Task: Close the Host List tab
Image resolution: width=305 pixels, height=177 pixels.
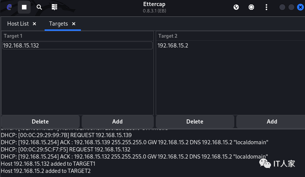Action: 34,24
